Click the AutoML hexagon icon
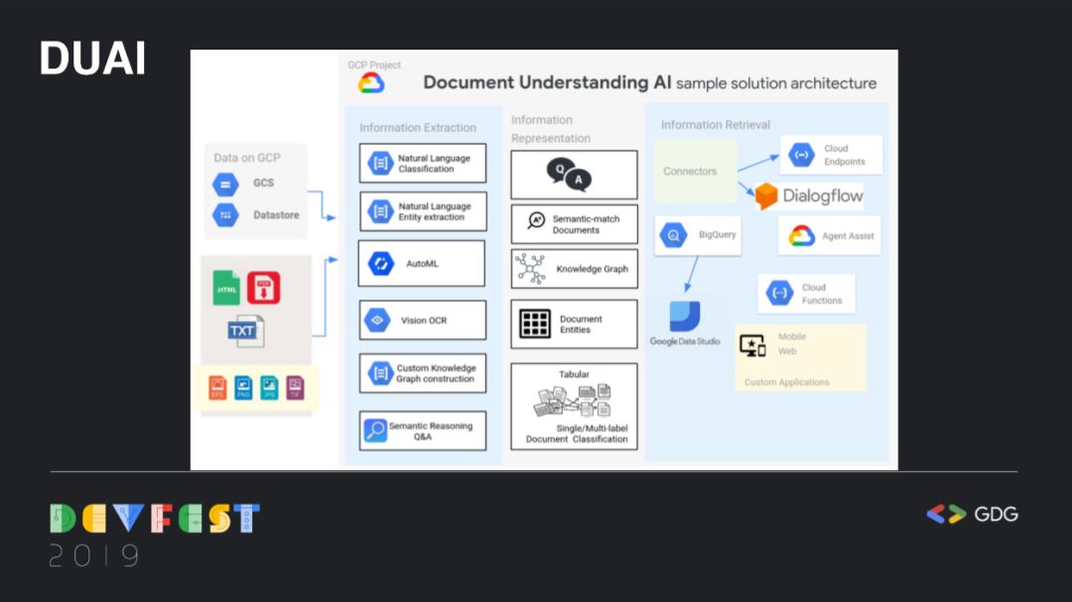 pos(381,264)
